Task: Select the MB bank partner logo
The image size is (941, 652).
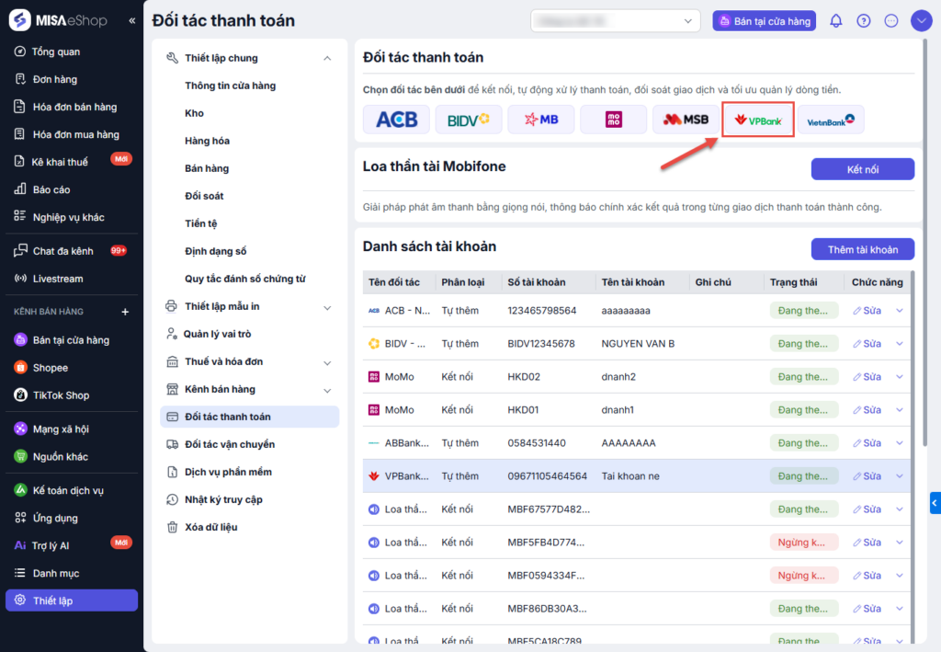Action: click(x=540, y=120)
